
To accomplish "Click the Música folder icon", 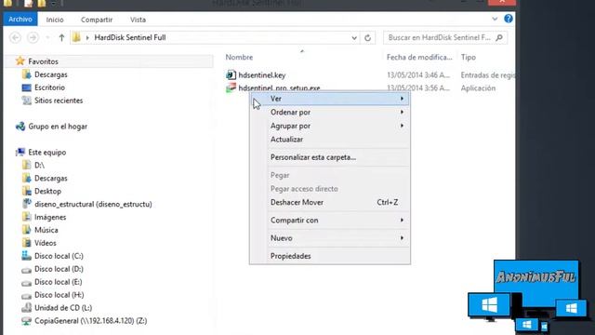I will coord(26,230).
